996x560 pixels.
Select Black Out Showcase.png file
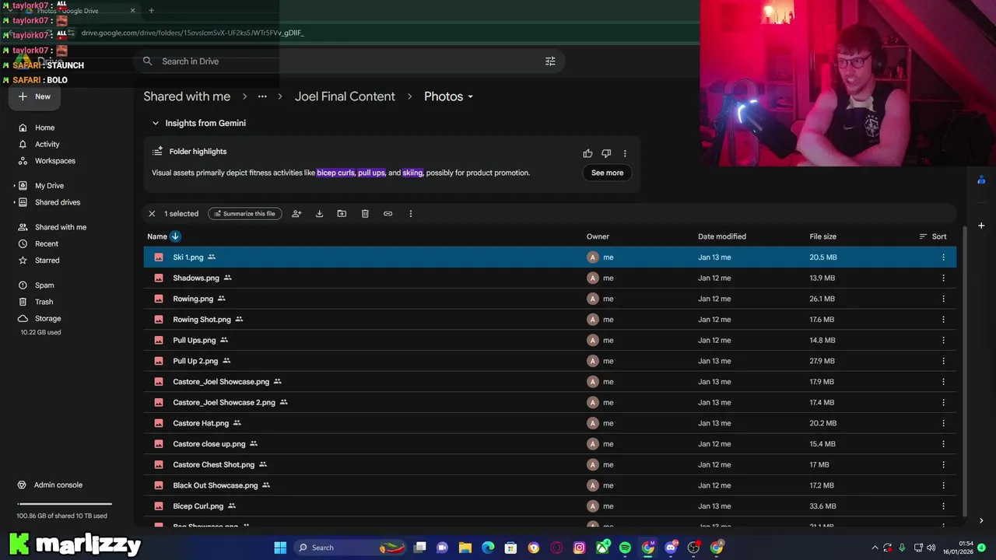(x=549, y=485)
